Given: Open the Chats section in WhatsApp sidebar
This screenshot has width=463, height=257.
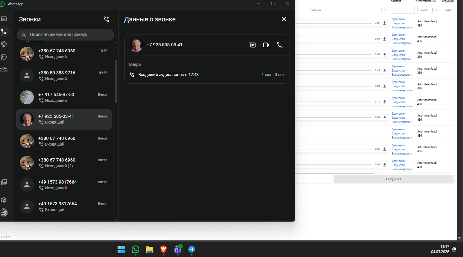Looking at the screenshot, I should coord(4,19).
